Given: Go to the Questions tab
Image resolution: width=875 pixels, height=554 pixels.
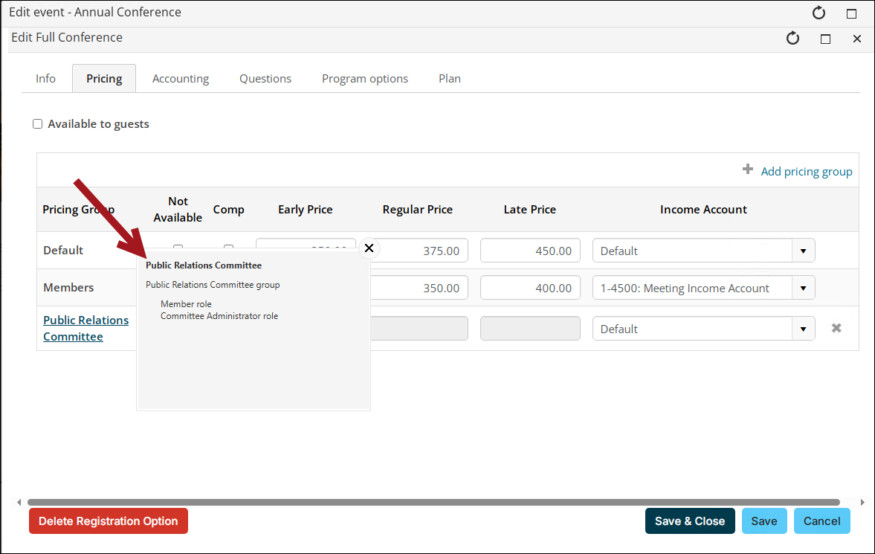Looking at the screenshot, I should pyautogui.click(x=265, y=79).
